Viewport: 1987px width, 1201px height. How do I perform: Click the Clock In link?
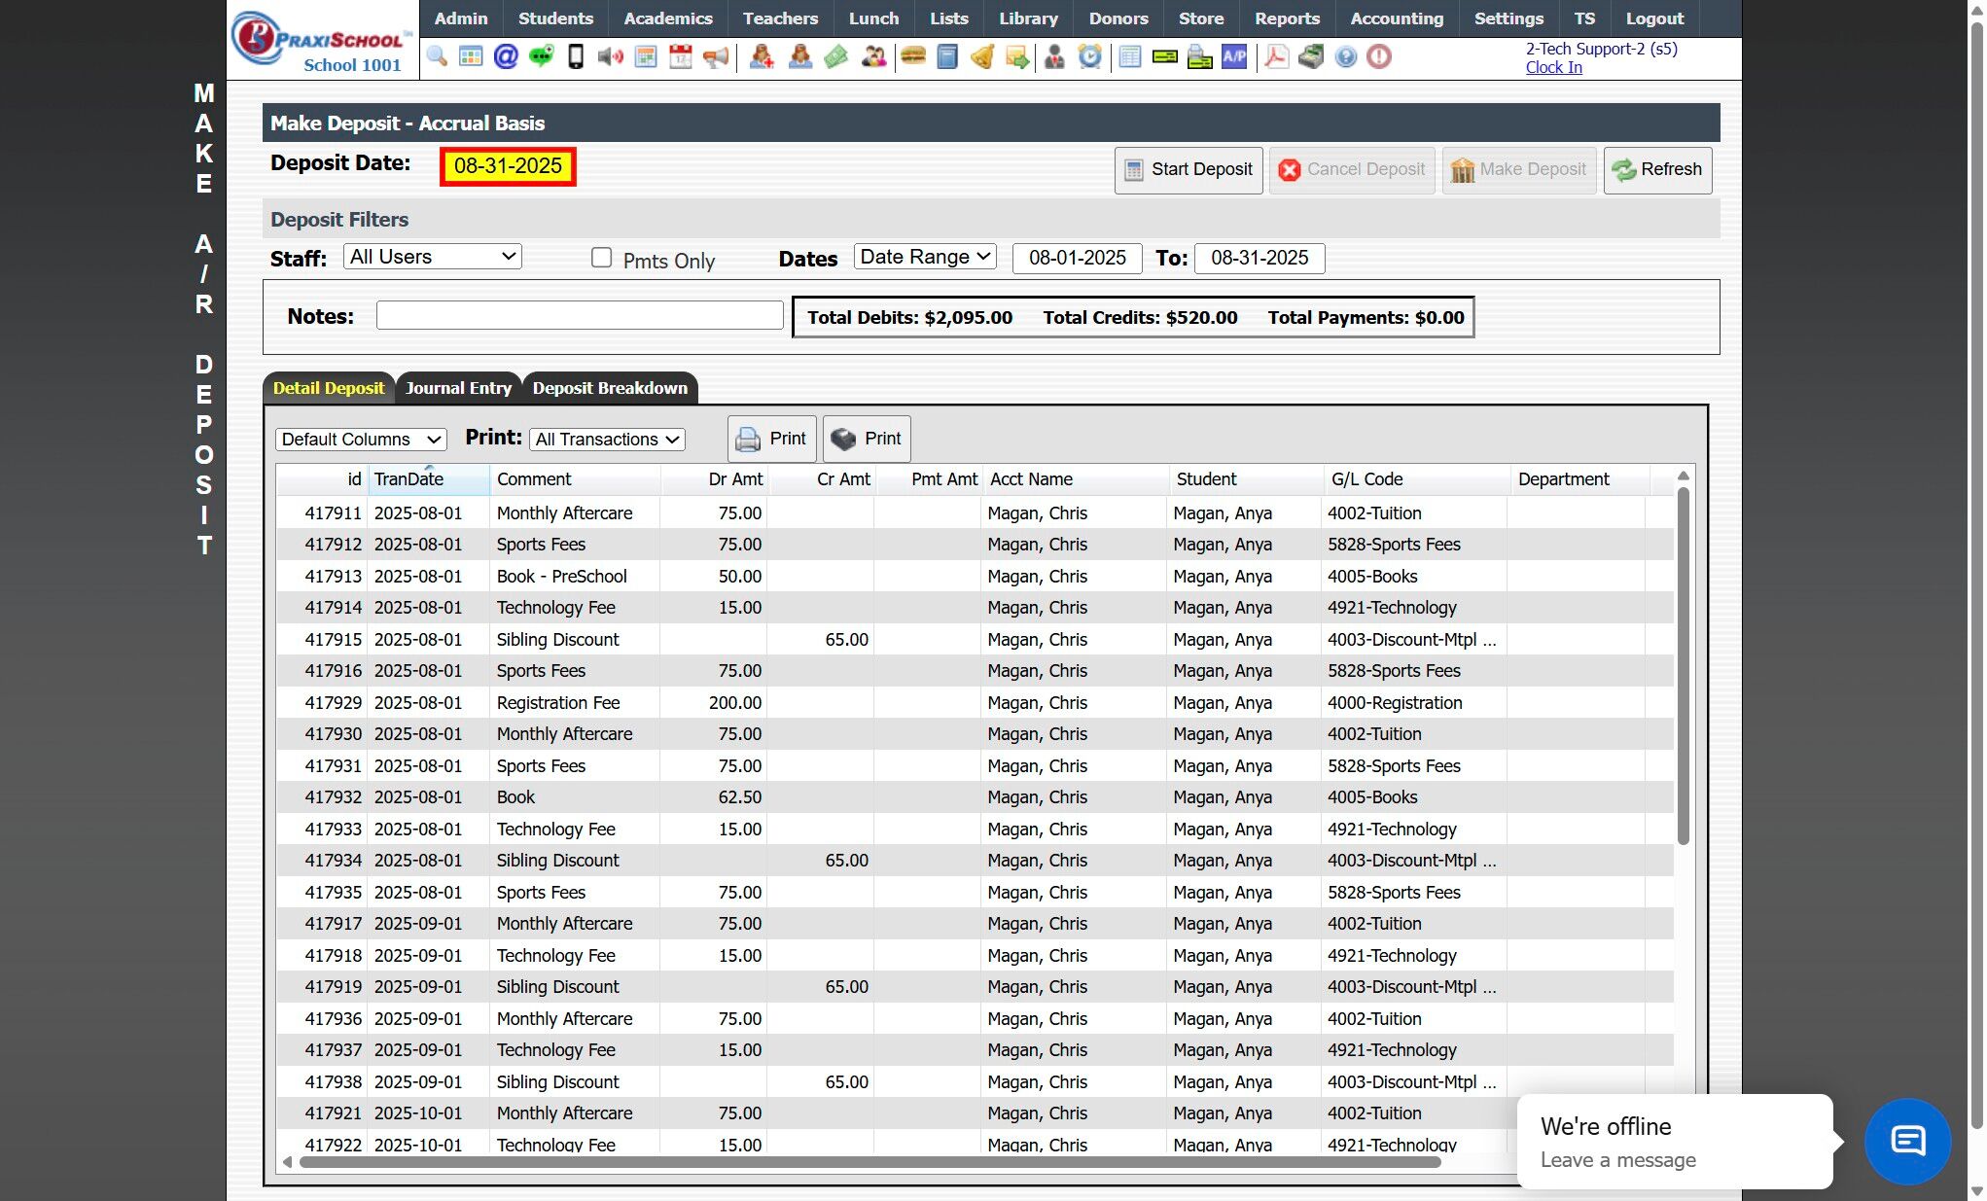pyautogui.click(x=1553, y=67)
